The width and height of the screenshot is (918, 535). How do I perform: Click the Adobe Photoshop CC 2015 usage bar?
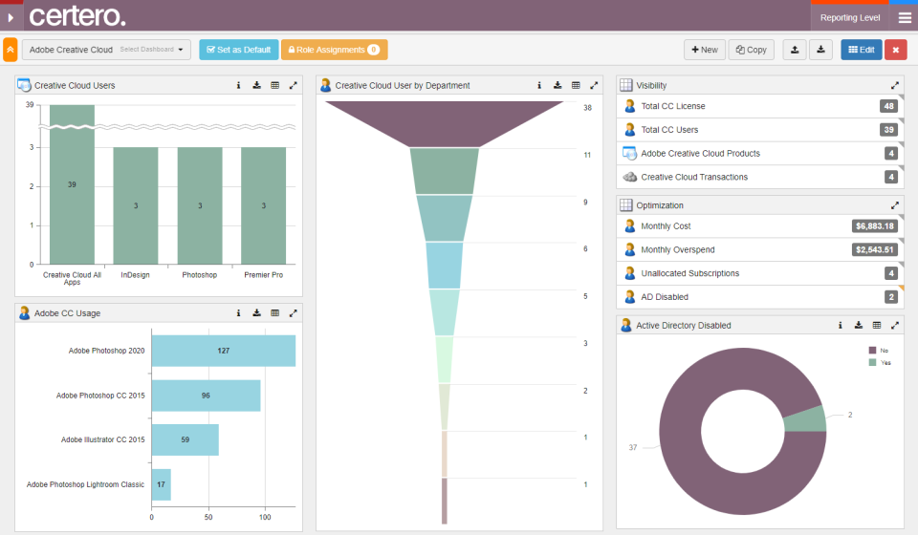coord(207,396)
